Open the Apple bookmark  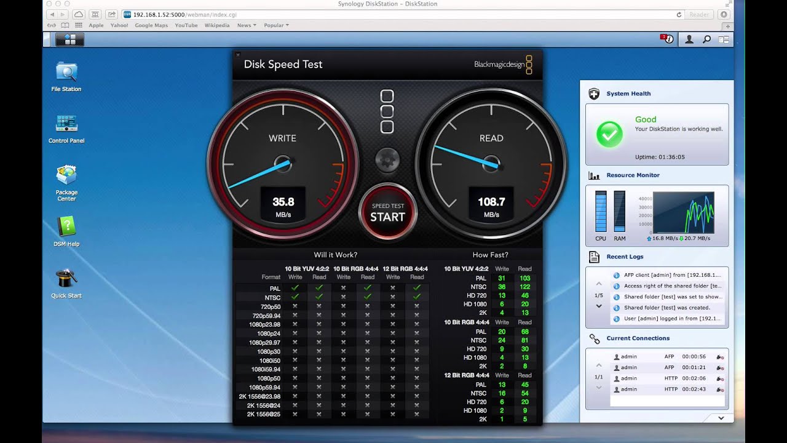(x=96, y=25)
